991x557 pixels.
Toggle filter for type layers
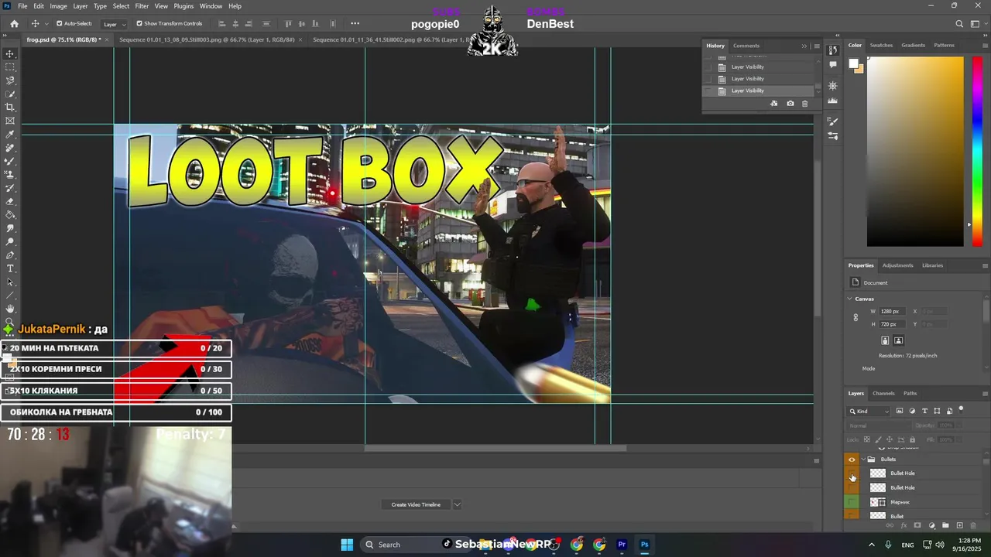pos(924,411)
